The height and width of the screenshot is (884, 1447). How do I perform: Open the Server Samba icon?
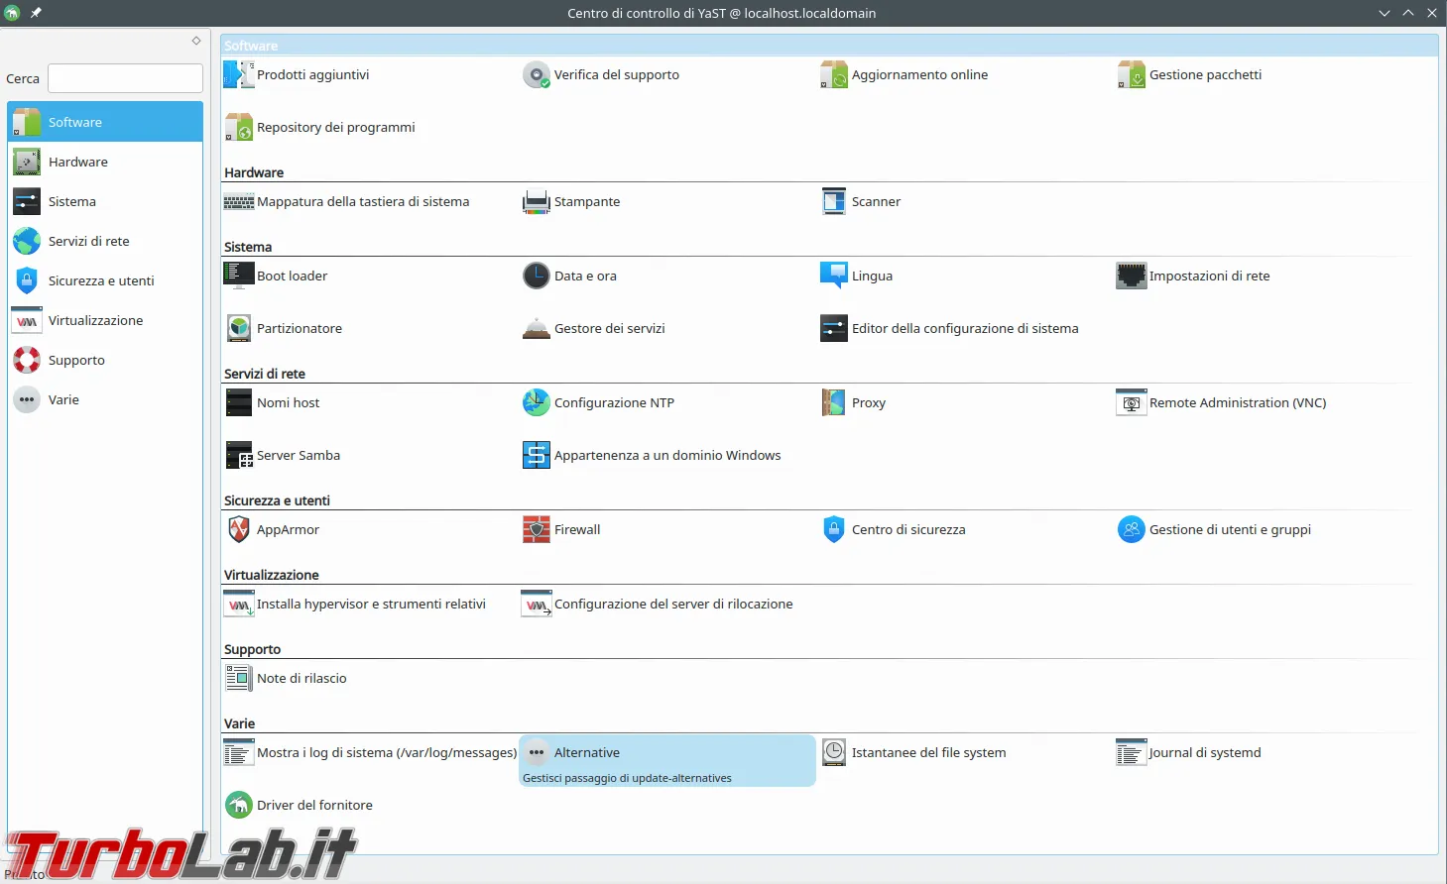[x=239, y=456]
